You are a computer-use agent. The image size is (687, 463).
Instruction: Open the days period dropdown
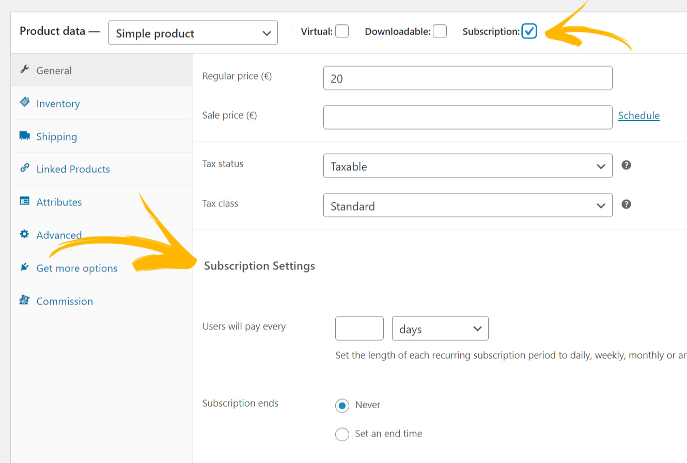pyautogui.click(x=440, y=328)
